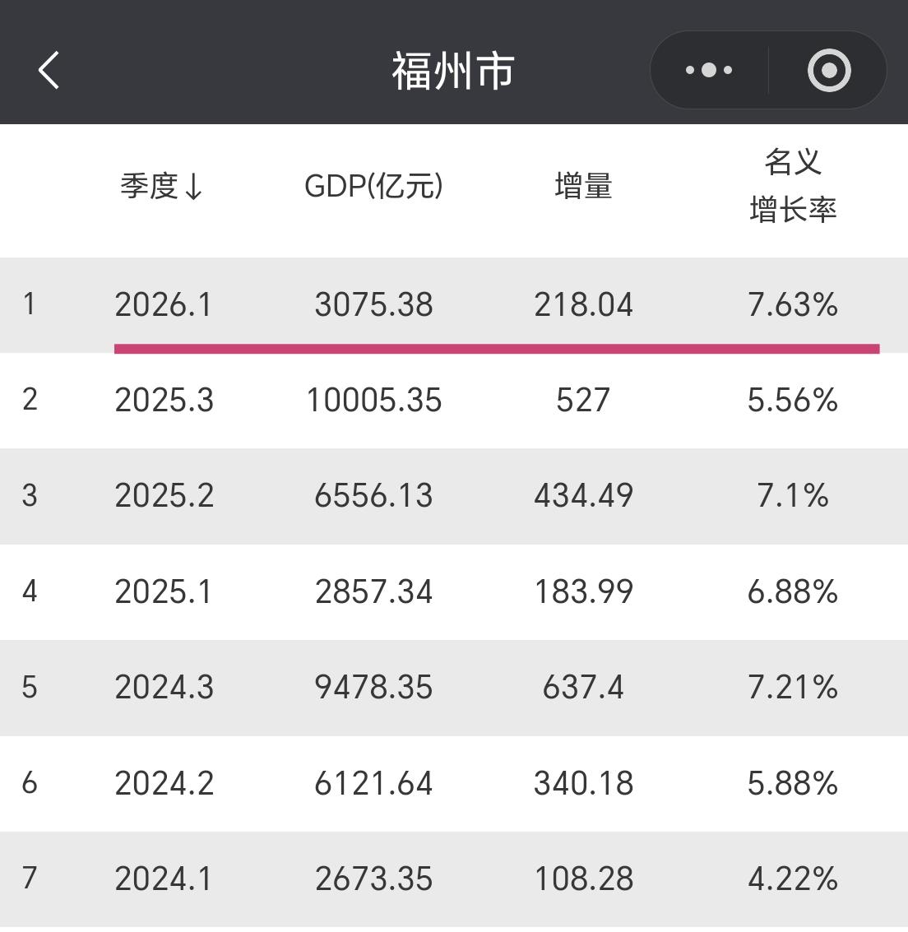Click the back arrow to leave 福州市 page

coord(49,69)
